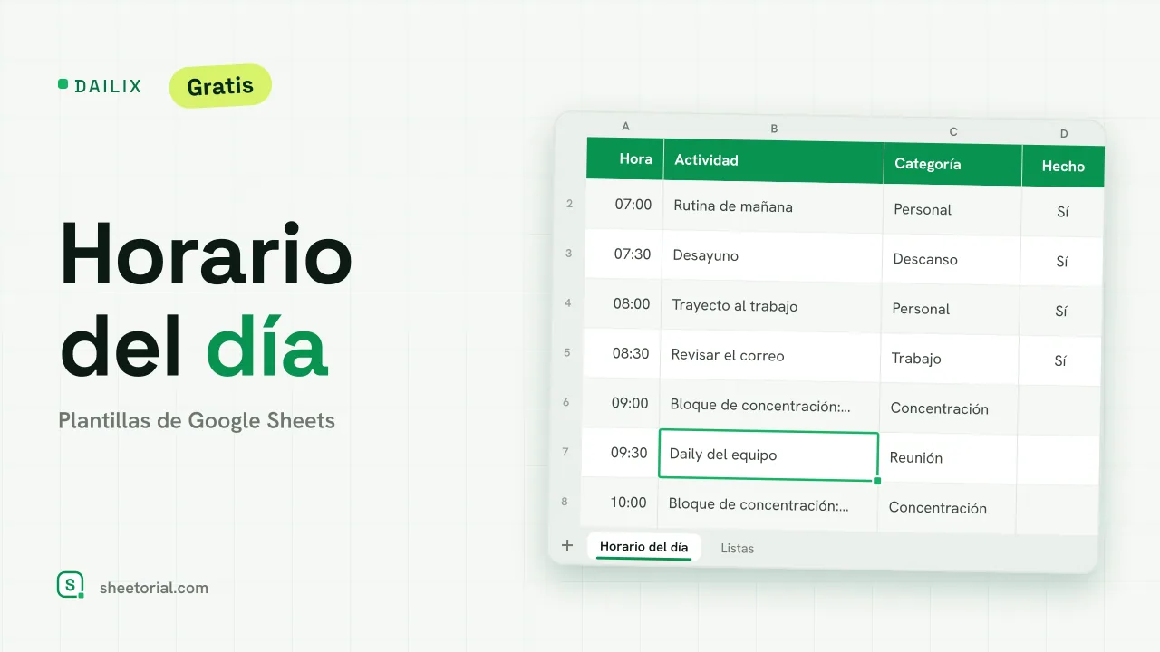Select the 07:30 time cell
1160x652 pixels.
623,254
